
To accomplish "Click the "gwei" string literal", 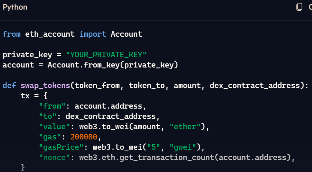I will coord(183,147).
